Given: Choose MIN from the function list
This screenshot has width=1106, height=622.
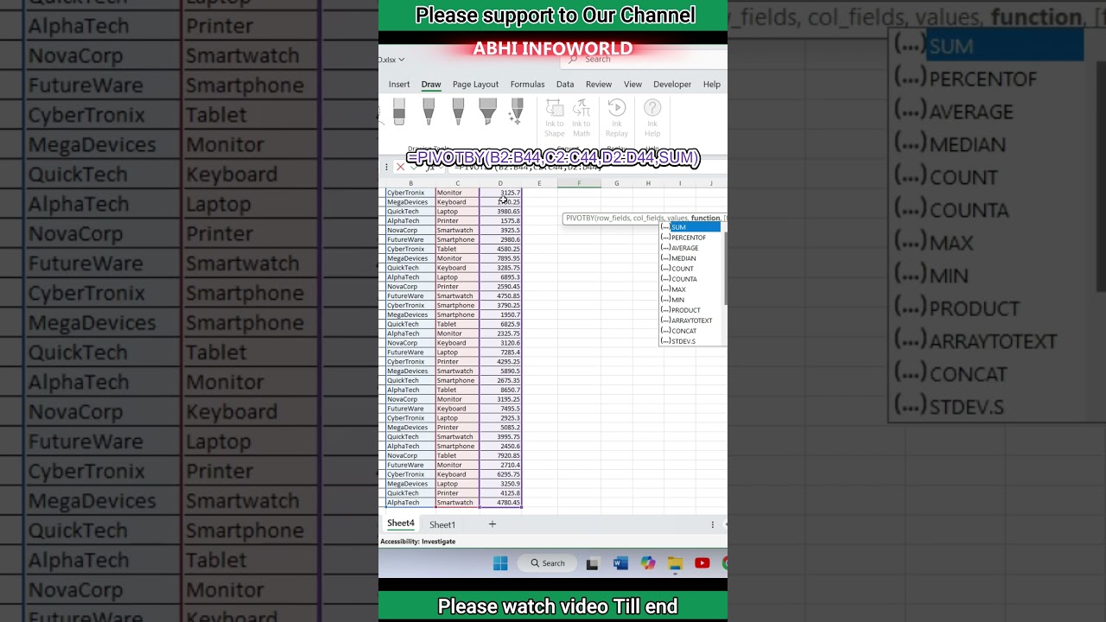Looking at the screenshot, I should coord(690,300).
